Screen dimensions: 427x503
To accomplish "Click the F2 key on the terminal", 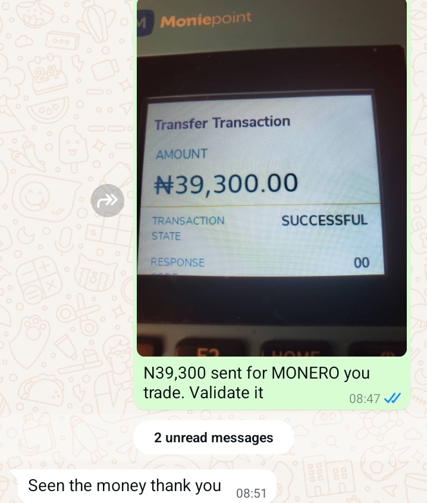I will click(x=209, y=349).
